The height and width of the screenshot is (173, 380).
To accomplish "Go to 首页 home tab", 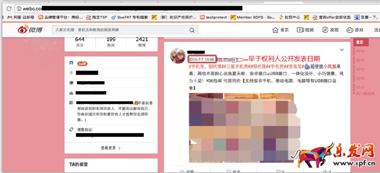I will pos(280,30).
